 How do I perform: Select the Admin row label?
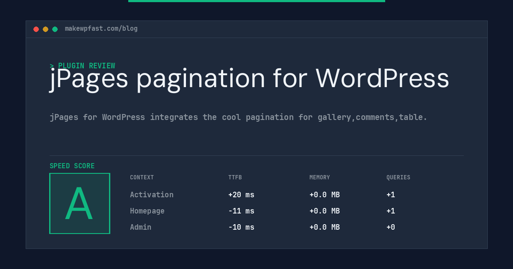coord(141,227)
